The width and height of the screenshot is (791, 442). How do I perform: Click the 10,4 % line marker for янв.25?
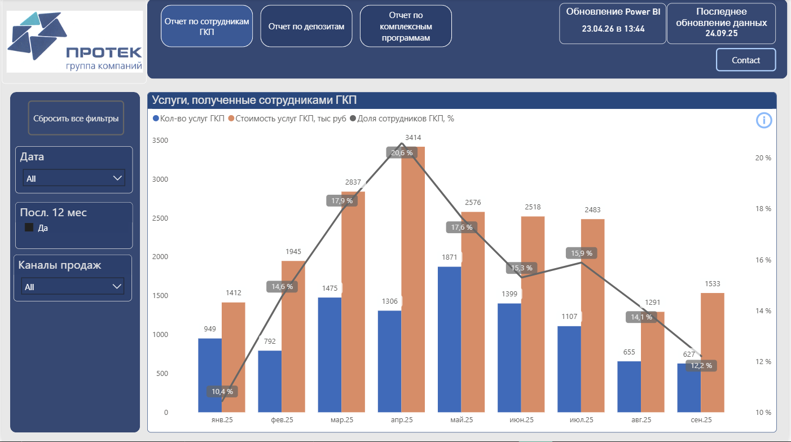click(222, 391)
